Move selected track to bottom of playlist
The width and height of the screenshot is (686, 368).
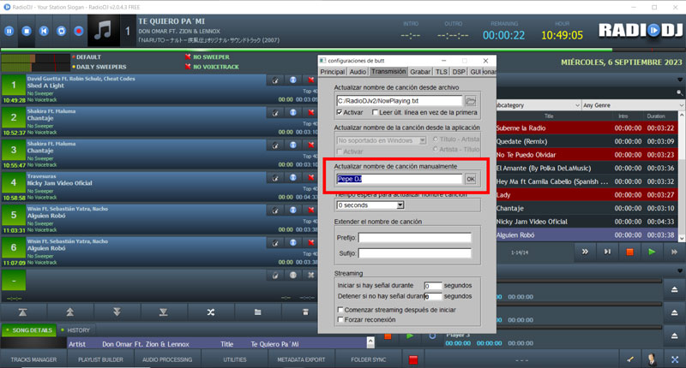pos(164,312)
